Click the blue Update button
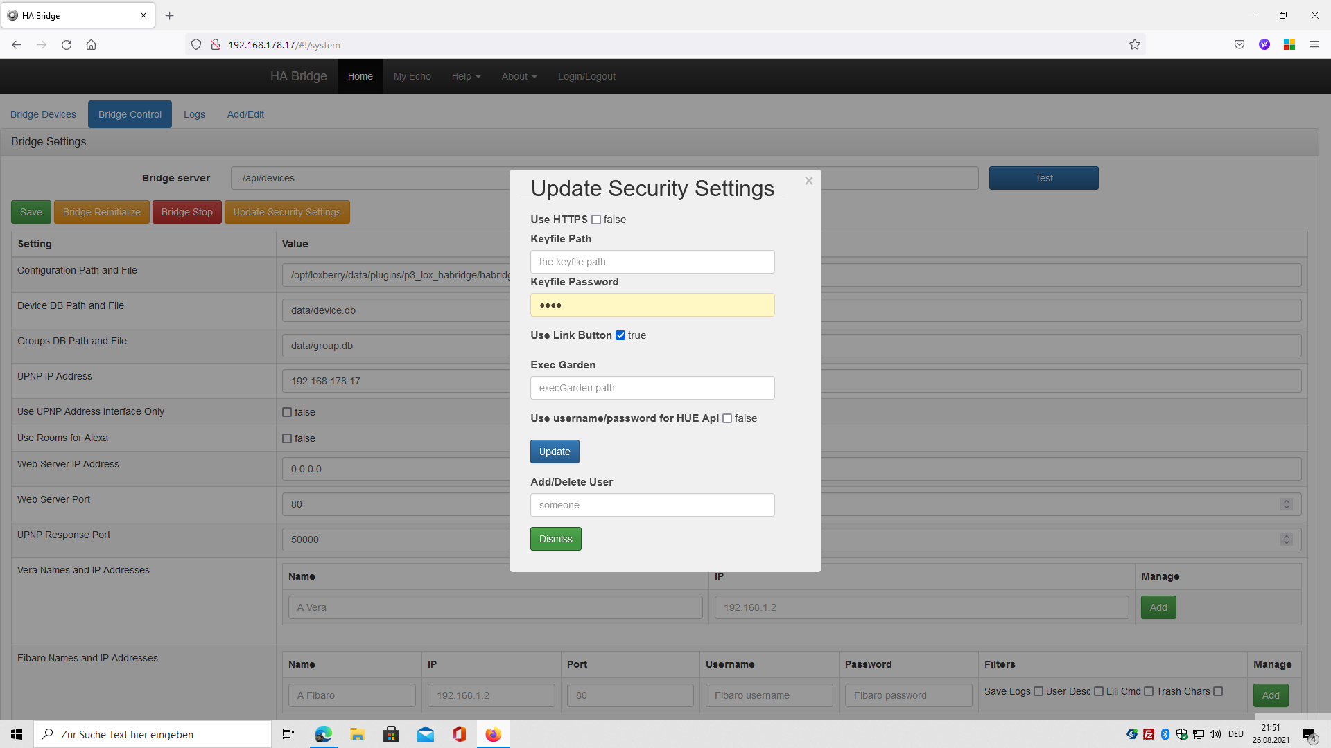Screen dimensions: 1331x748 tap(555, 452)
